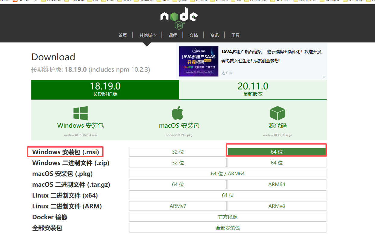Open the 工具 navigation item
This screenshot has width=375, height=237.
[x=235, y=35]
